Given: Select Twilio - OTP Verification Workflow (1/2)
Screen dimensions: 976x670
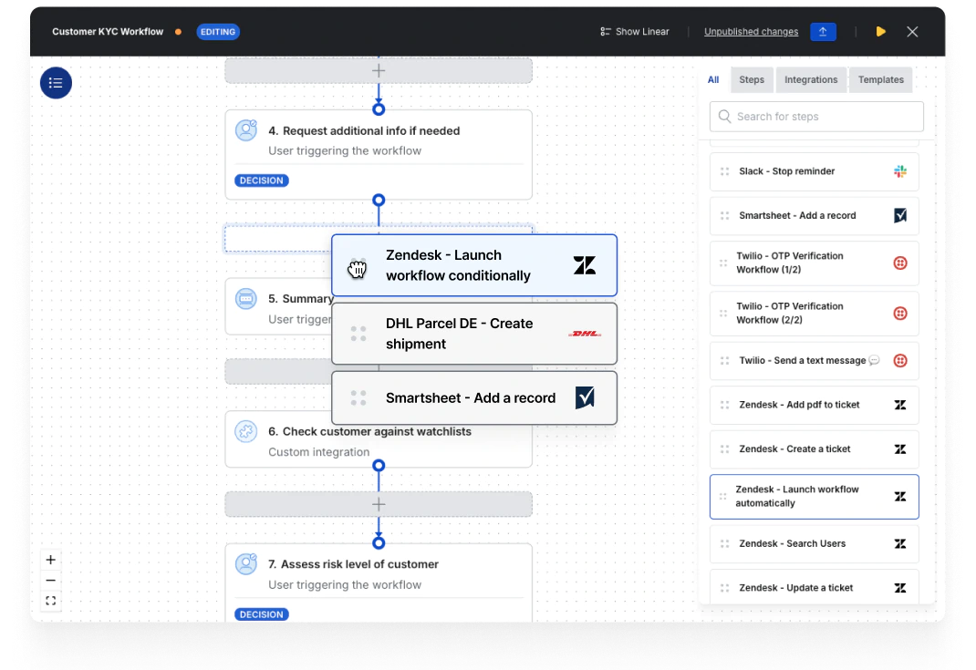Looking at the screenshot, I should [x=814, y=263].
